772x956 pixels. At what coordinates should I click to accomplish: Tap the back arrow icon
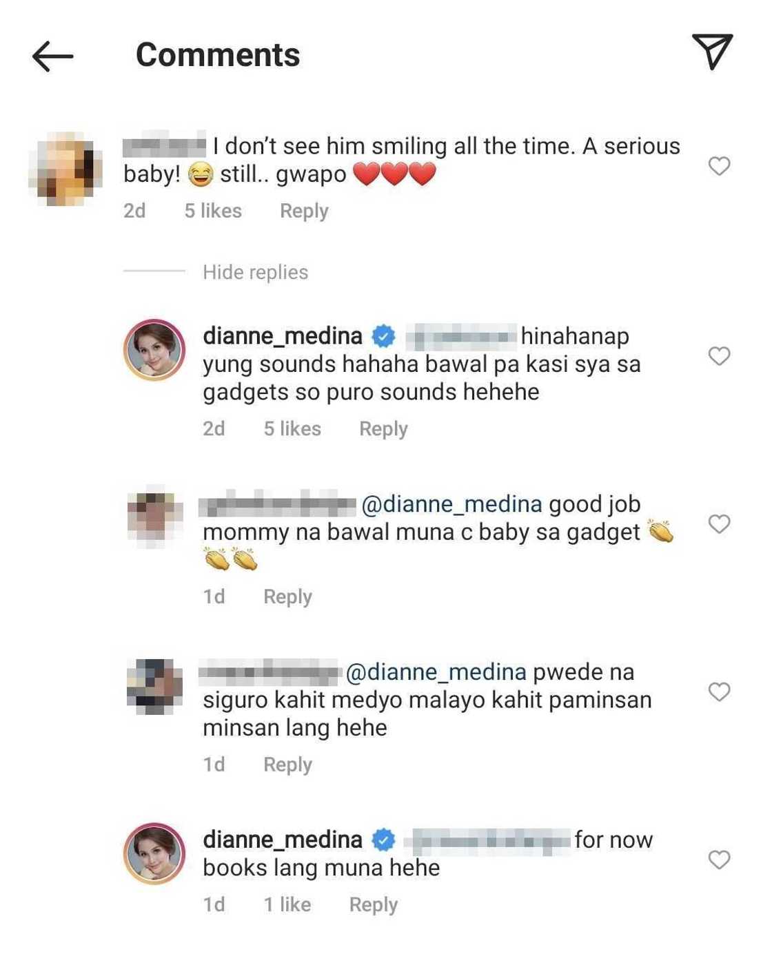pyautogui.click(x=52, y=56)
